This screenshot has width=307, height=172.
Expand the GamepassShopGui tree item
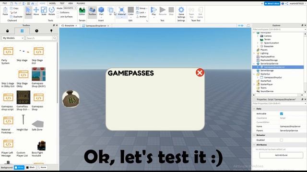(x=258, y=77)
